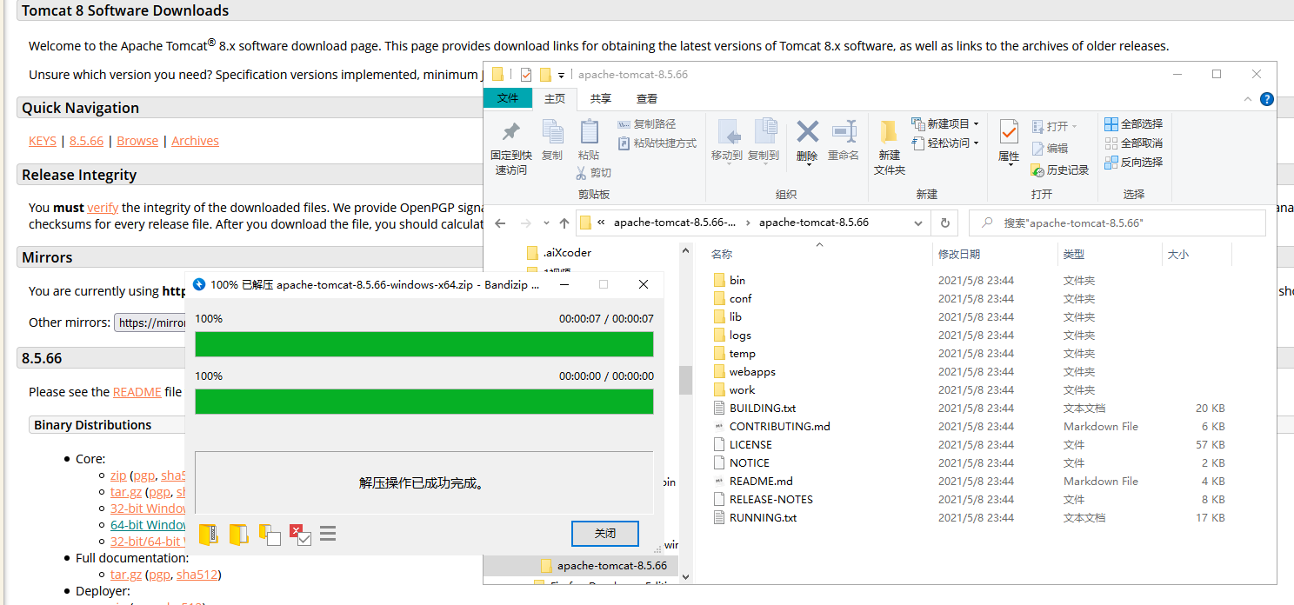Image resolution: width=1294 pixels, height=605 pixels.
Task: Click 关闭 button in Bandizip dialog
Action: click(x=605, y=533)
